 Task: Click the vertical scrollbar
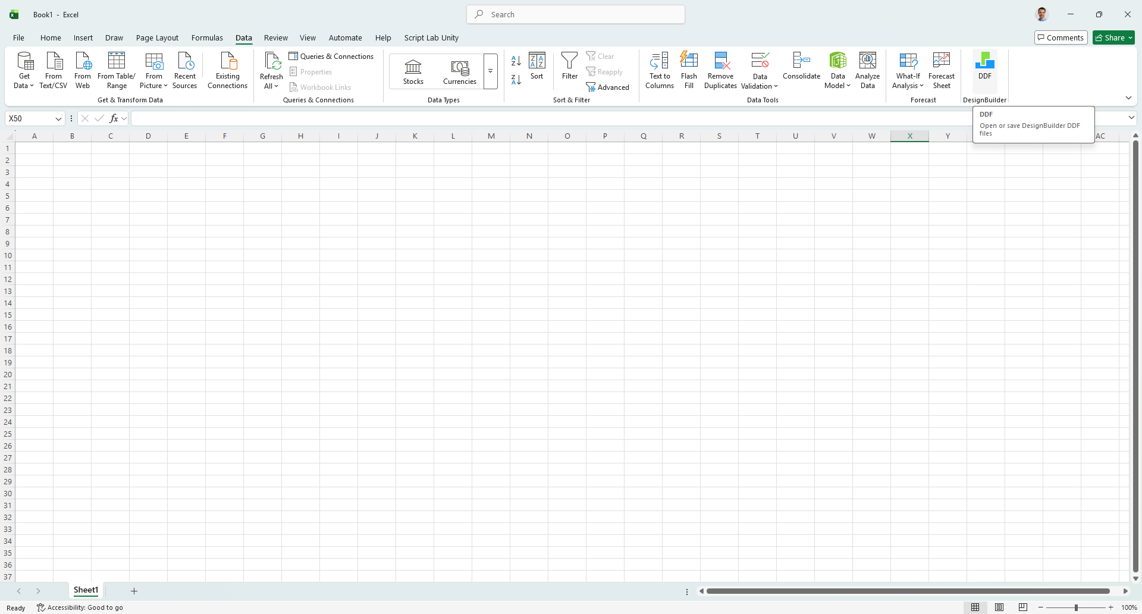1135,357
